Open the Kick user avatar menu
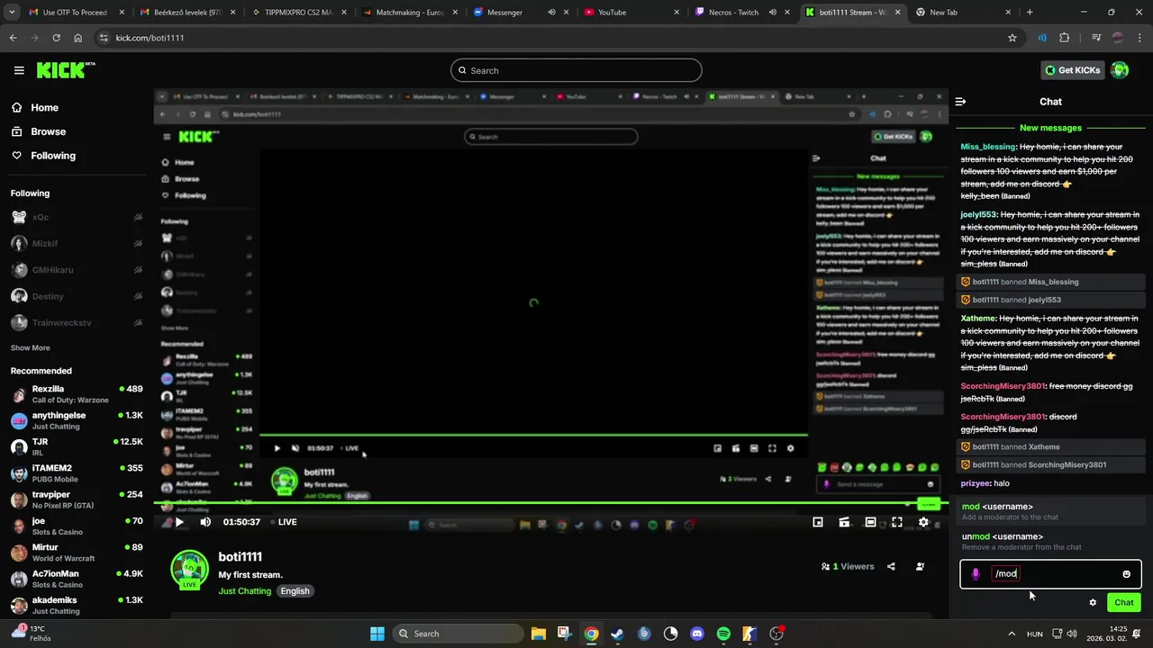This screenshot has width=1153, height=648. point(1120,70)
